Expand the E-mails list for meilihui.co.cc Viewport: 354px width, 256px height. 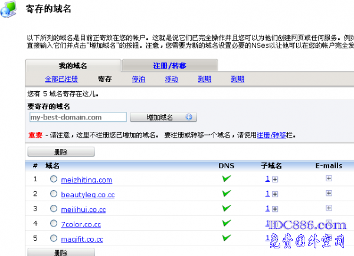pos(329,208)
